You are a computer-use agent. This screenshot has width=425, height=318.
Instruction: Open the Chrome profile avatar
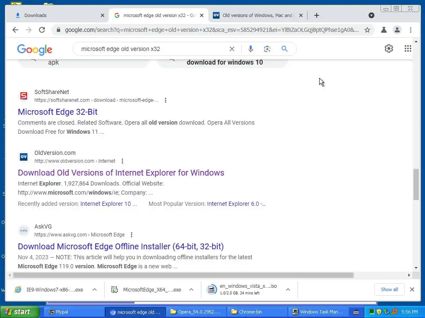(397, 30)
